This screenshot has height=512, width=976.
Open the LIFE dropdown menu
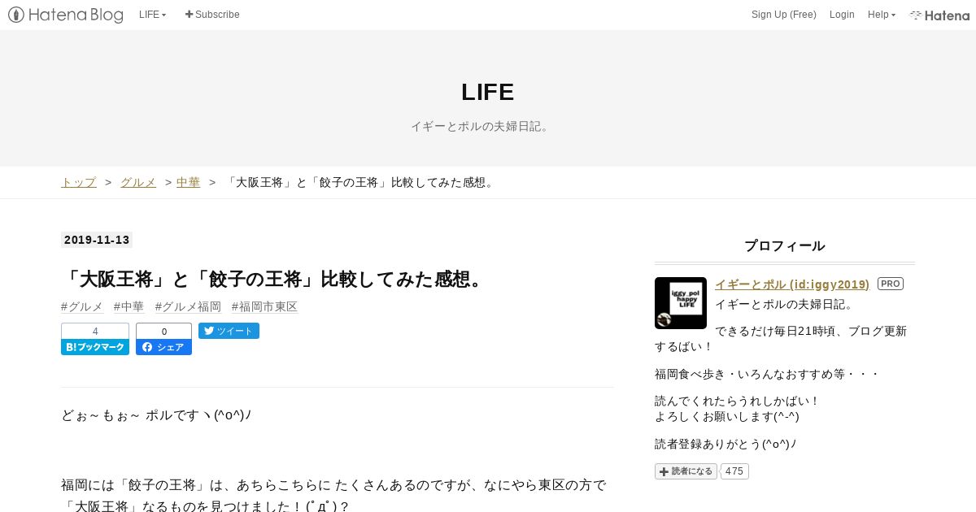coord(152,15)
